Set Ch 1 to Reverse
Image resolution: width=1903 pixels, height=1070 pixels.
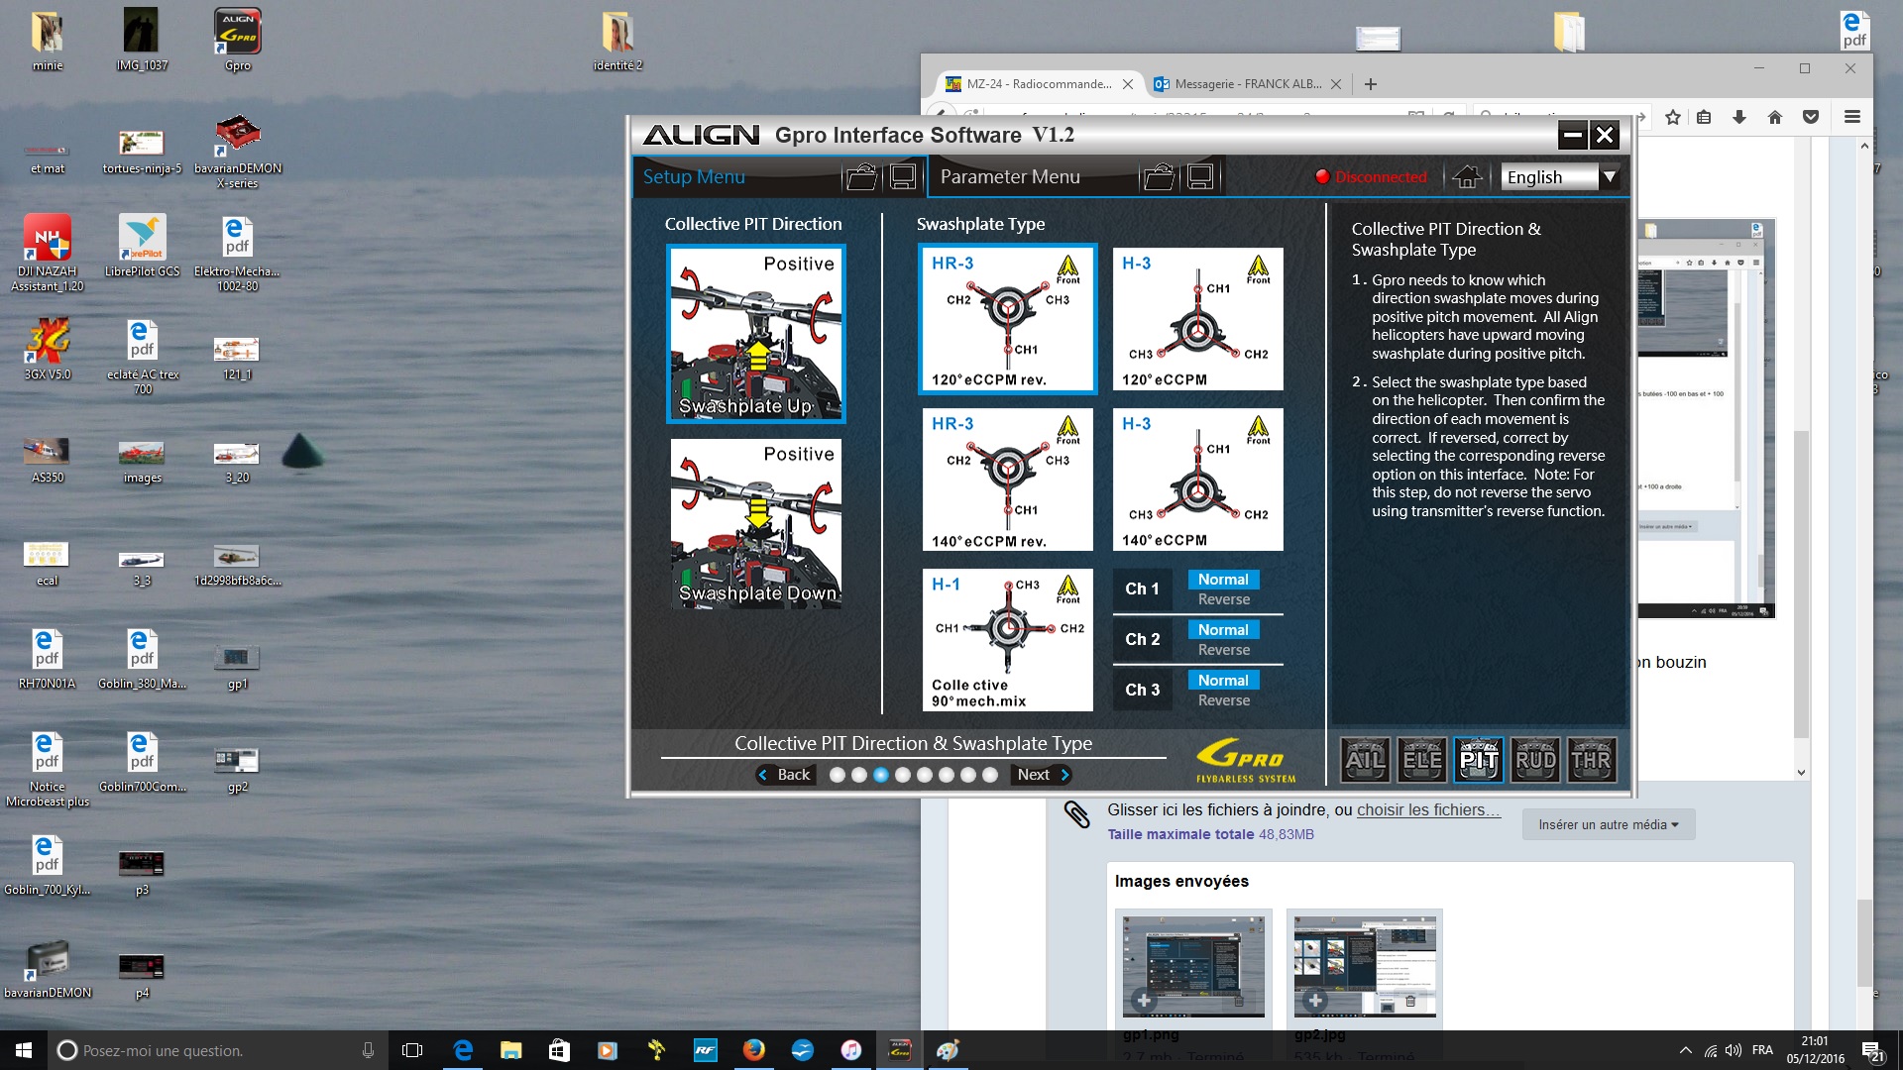(x=1223, y=599)
